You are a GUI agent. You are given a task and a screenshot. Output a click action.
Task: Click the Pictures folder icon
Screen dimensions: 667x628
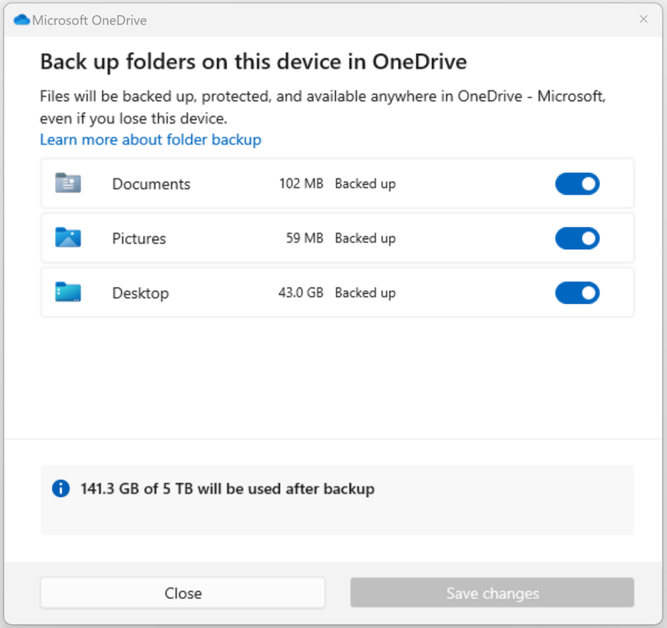click(68, 238)
